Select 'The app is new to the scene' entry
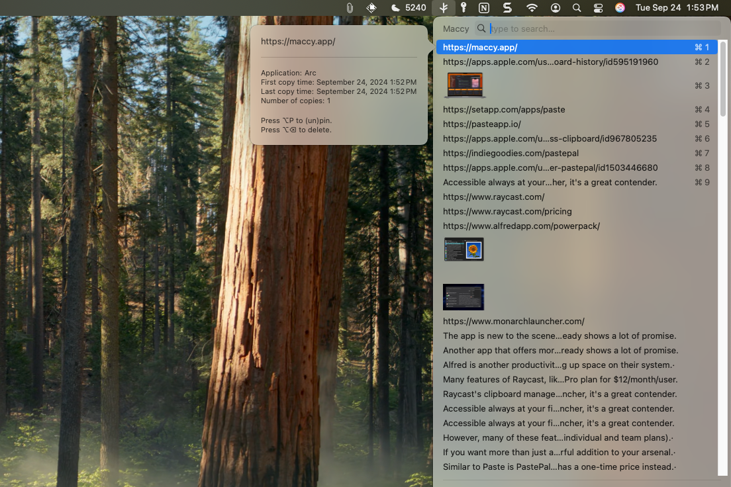 pos(577,335)
